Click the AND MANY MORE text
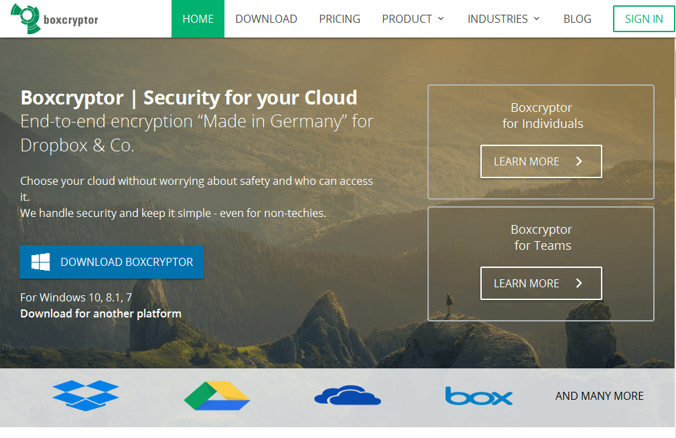Screen dimensions: 676x438 [599, 396]
